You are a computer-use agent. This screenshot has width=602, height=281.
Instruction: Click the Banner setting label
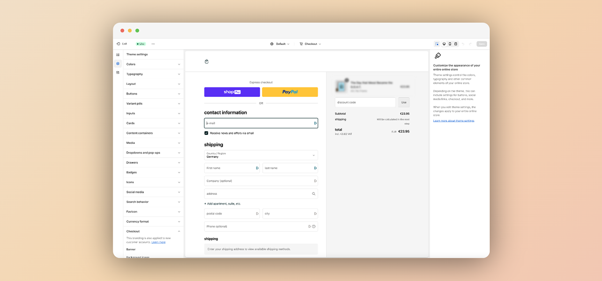click(131, 250)
